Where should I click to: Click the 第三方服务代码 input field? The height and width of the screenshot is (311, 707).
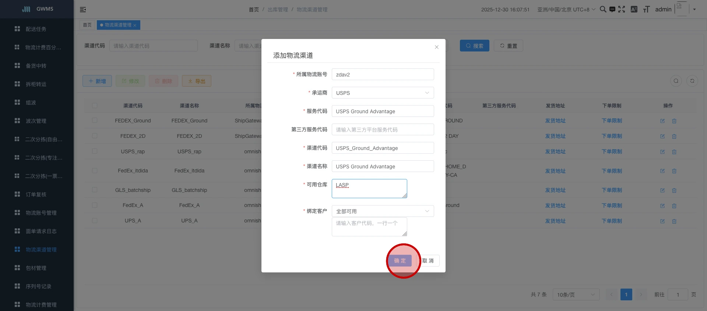[x=383, y=129]
